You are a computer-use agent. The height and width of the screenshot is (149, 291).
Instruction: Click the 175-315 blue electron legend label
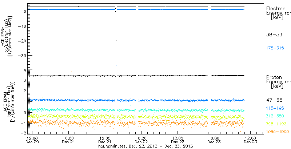[x=275, y=48]
